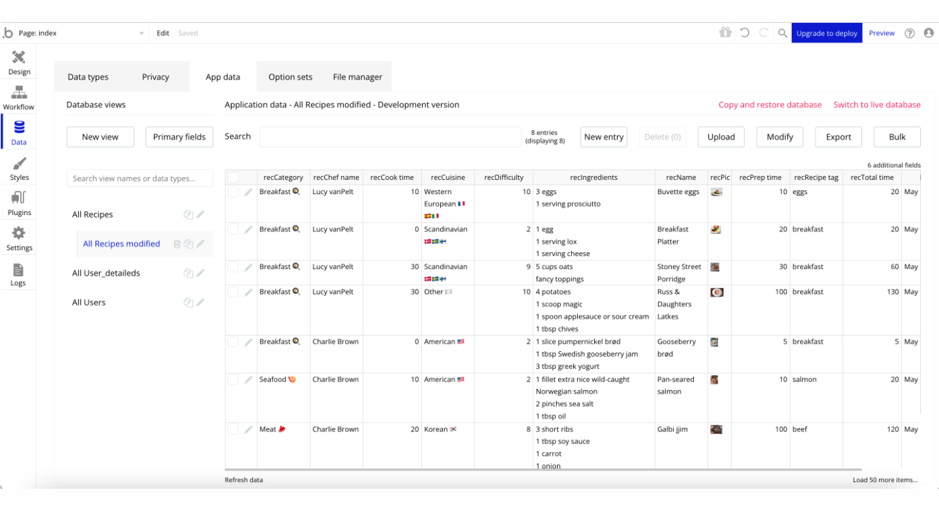Click Switch to live database link

coord(877,104)
